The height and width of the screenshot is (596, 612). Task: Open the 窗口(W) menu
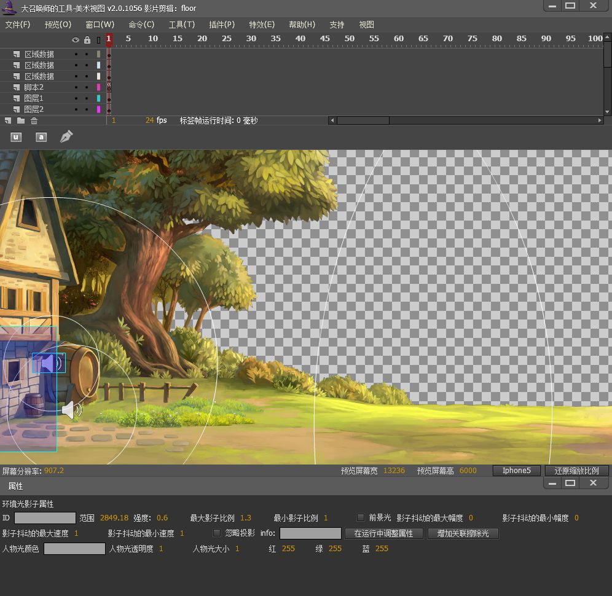(100, 25)
